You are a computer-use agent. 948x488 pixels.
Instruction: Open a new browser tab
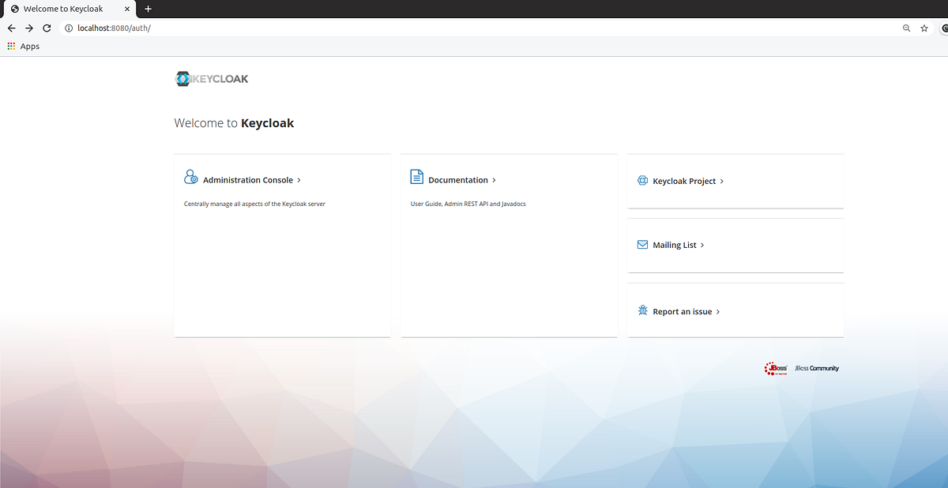(x=148, y=9)
